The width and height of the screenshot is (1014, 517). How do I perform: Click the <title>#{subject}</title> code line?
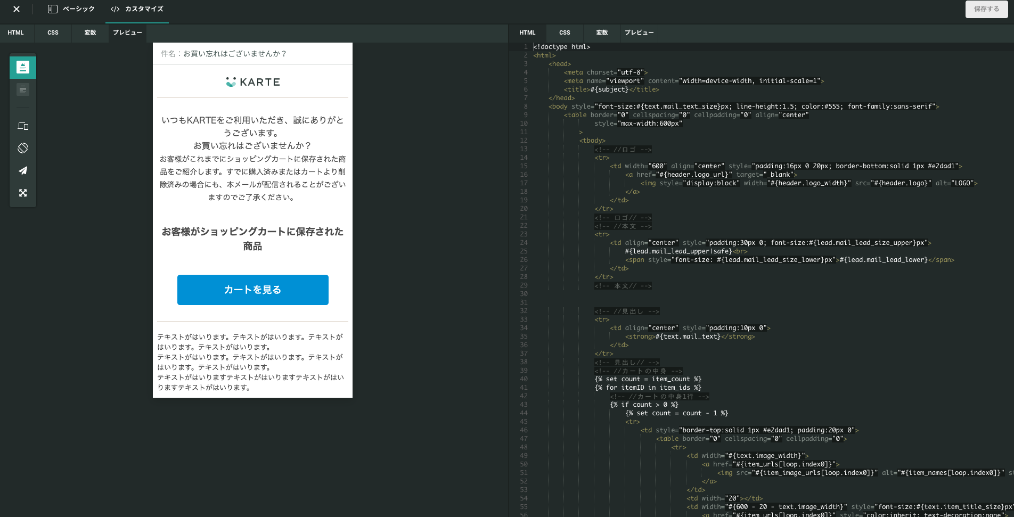[x=611, y=89]
